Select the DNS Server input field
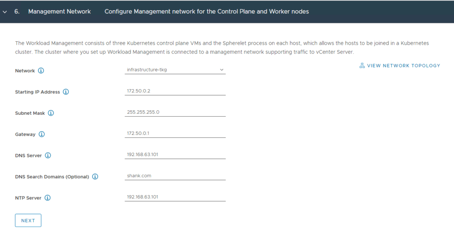This screenshot has height=231, width=454. [x=175, y=155]
